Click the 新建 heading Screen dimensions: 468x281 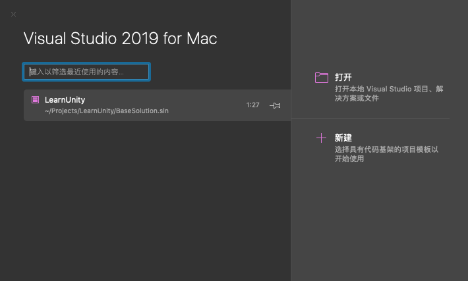(x=343, y=138)
